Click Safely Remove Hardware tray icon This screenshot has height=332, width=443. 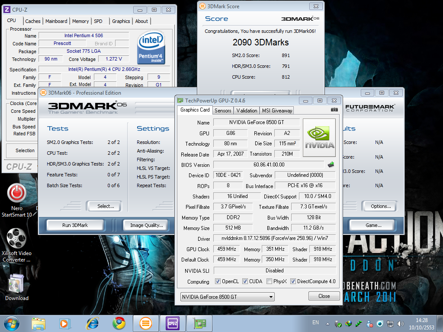[x=338, y=324]
